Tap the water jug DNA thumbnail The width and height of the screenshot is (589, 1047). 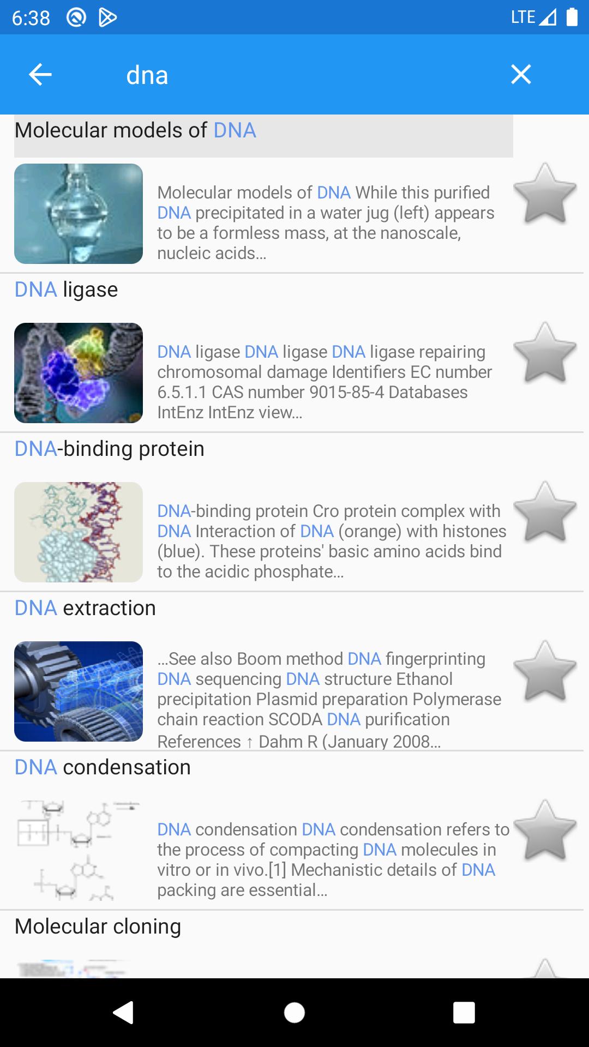[79, 214]
